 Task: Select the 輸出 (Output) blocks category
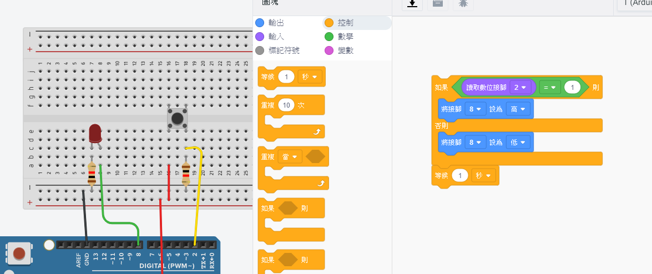(275, 23)
